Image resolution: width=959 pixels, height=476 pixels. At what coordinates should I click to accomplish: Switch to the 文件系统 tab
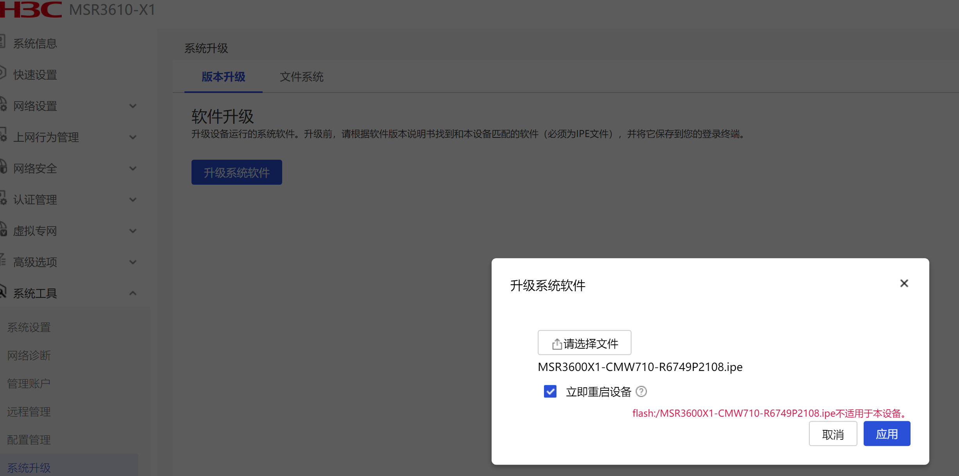click(x=301, y=77)
